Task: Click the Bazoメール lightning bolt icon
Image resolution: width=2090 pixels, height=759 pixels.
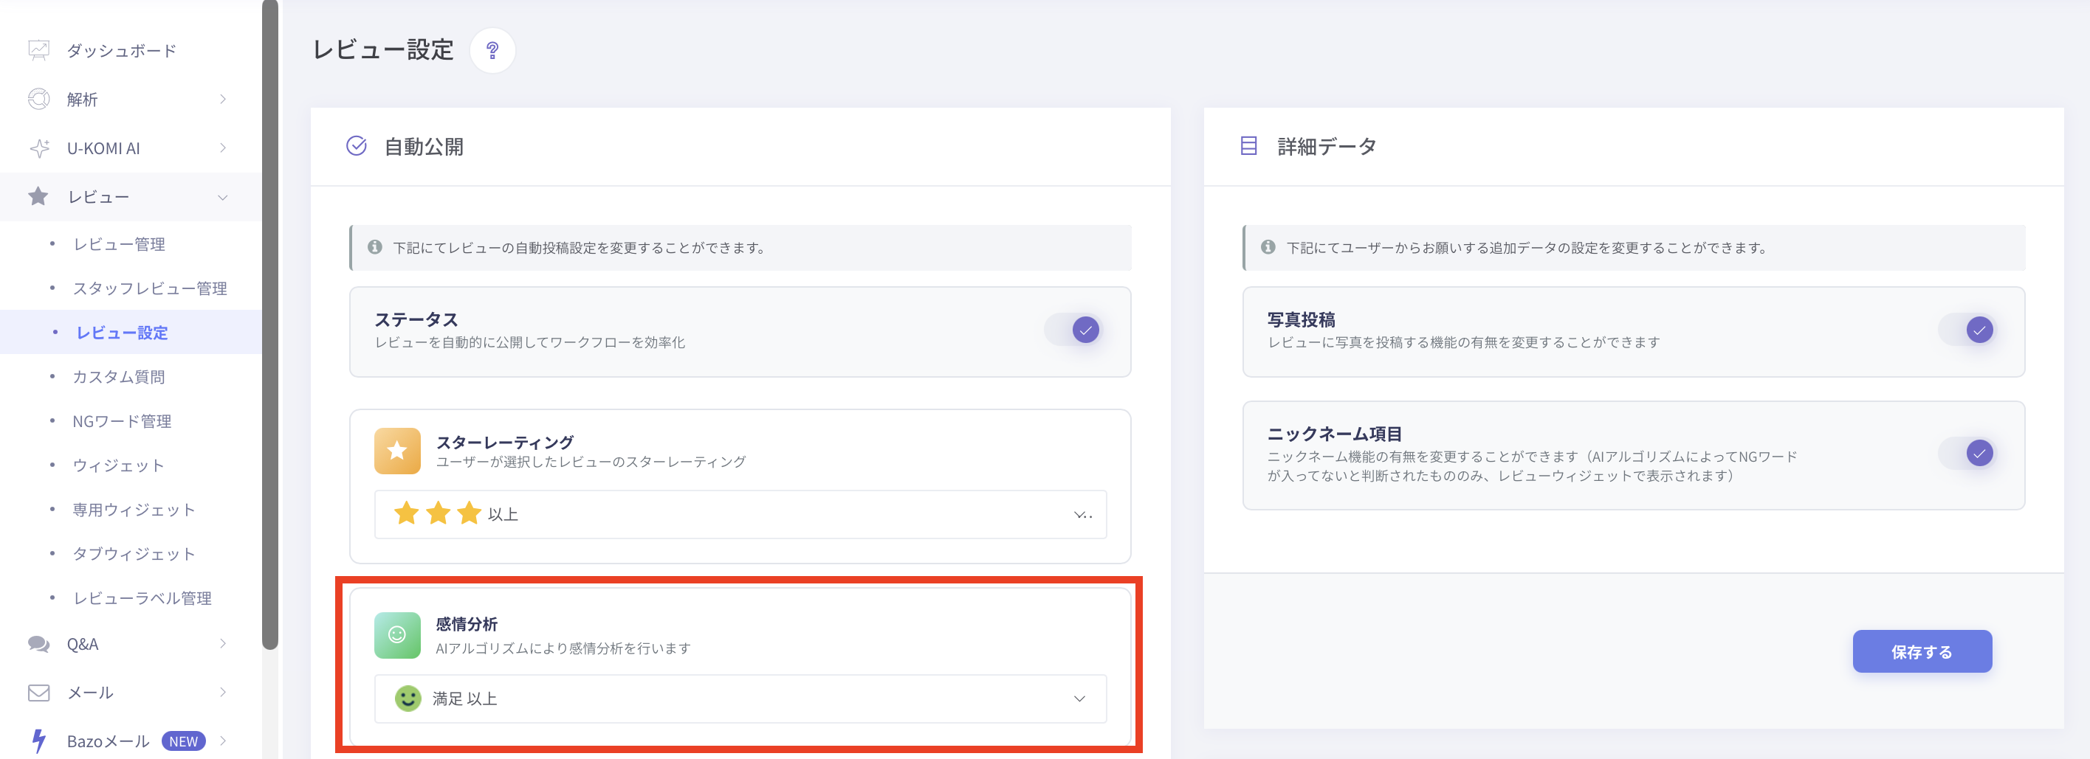Action: coord(38,741)
